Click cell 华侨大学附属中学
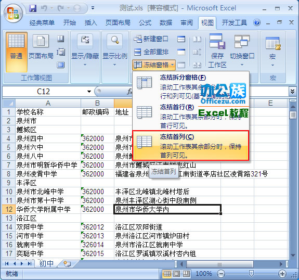The height and width of the screenshot is (280, 299). pos(48,209)
